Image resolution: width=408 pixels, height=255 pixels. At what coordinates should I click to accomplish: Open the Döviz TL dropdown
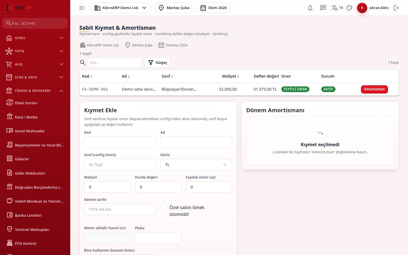(196, 165)
